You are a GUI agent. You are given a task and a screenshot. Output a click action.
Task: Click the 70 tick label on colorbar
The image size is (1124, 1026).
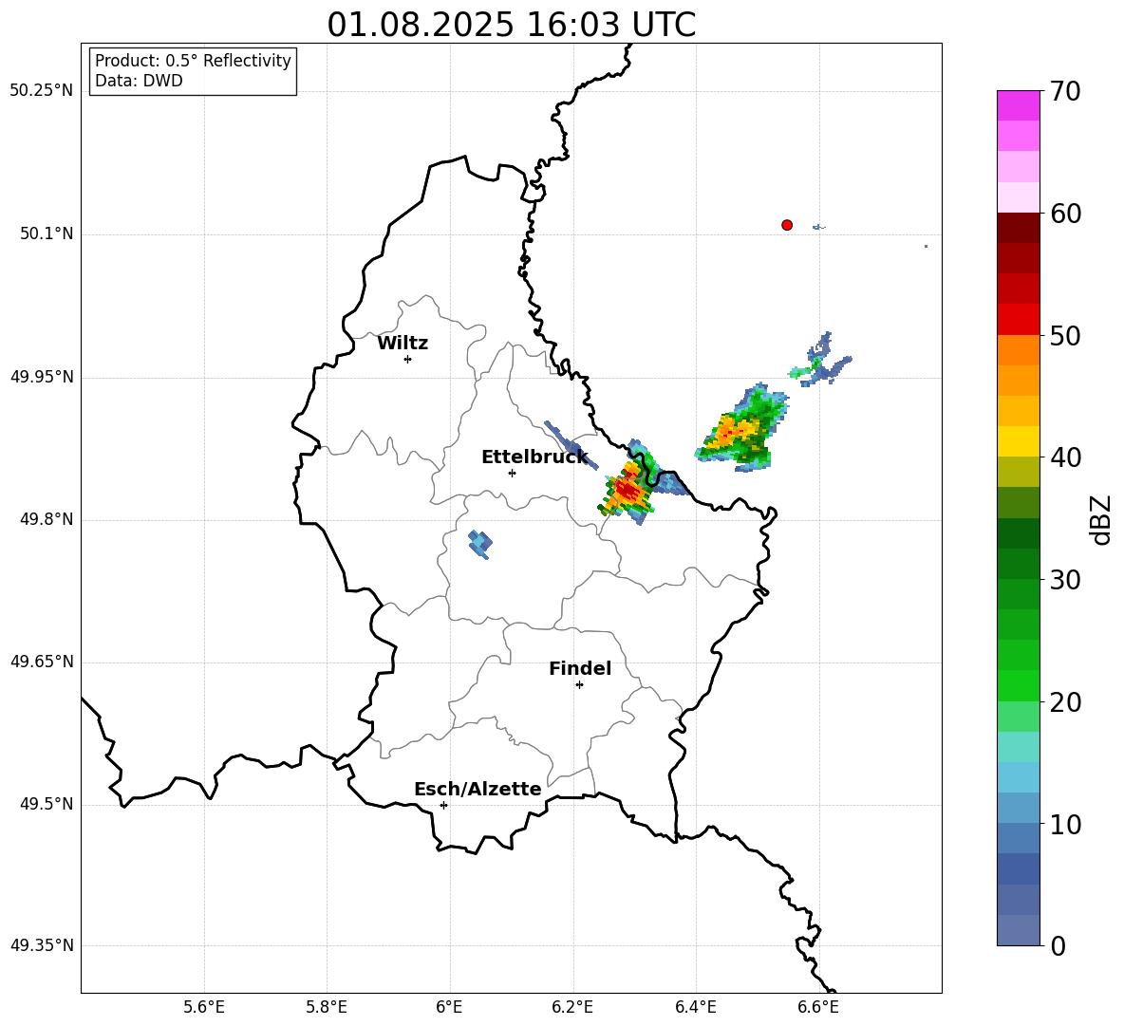coord(1065,91)
